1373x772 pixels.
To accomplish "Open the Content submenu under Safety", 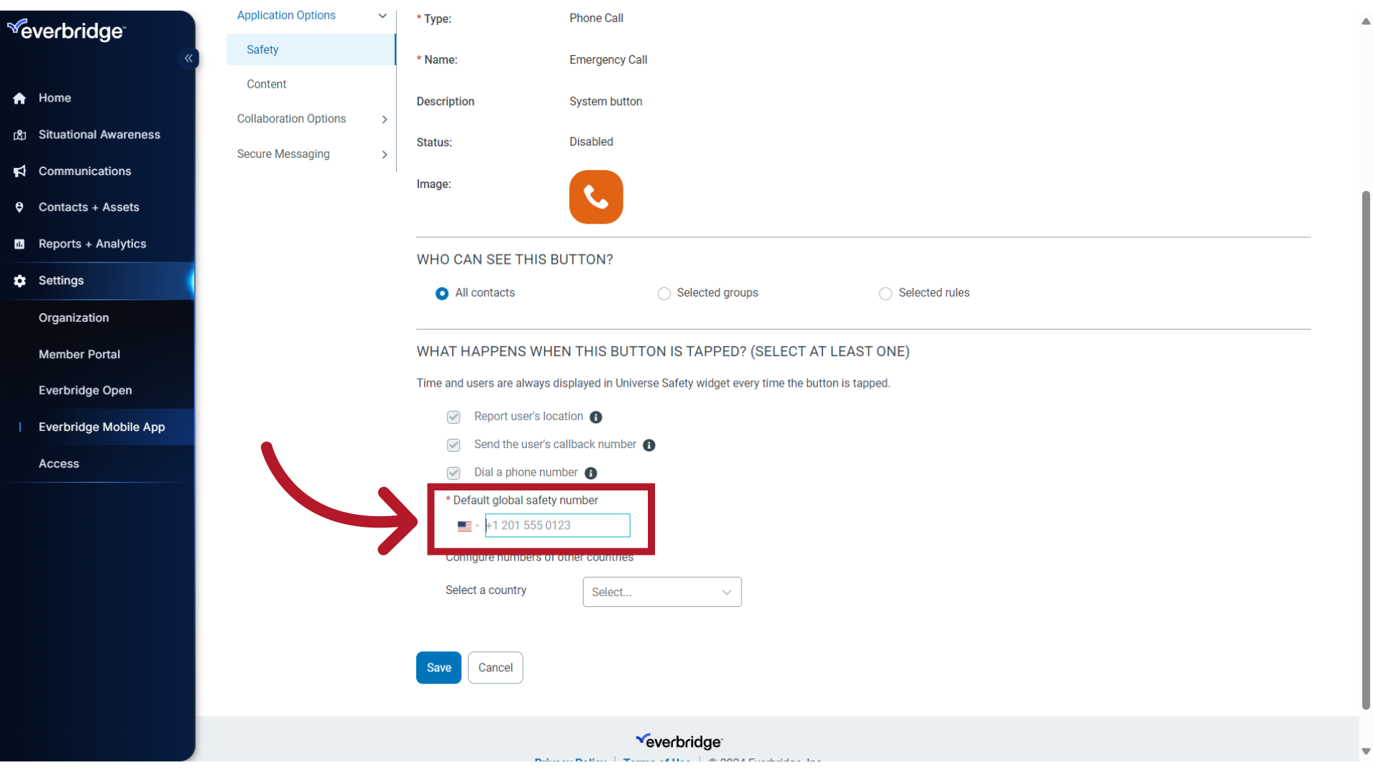I will (x=266, y=84).
